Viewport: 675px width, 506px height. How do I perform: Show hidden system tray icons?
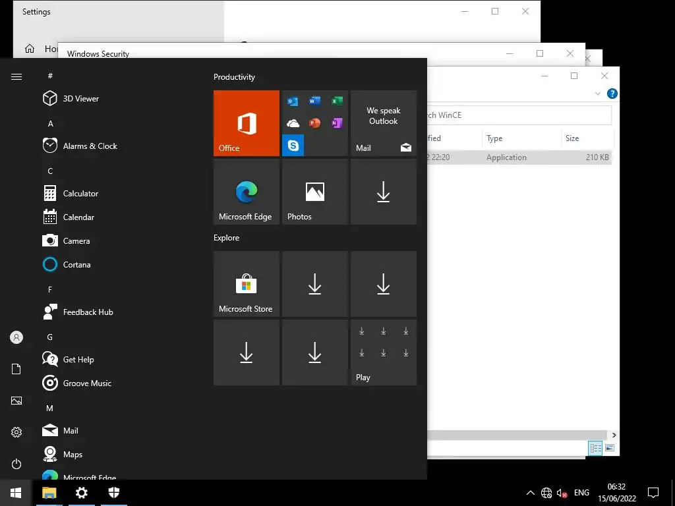531,493
